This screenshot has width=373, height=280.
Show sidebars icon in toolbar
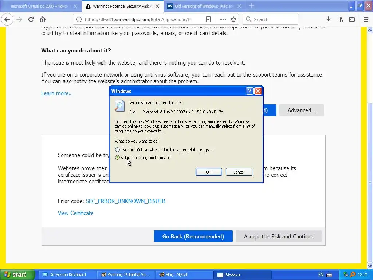352,20
